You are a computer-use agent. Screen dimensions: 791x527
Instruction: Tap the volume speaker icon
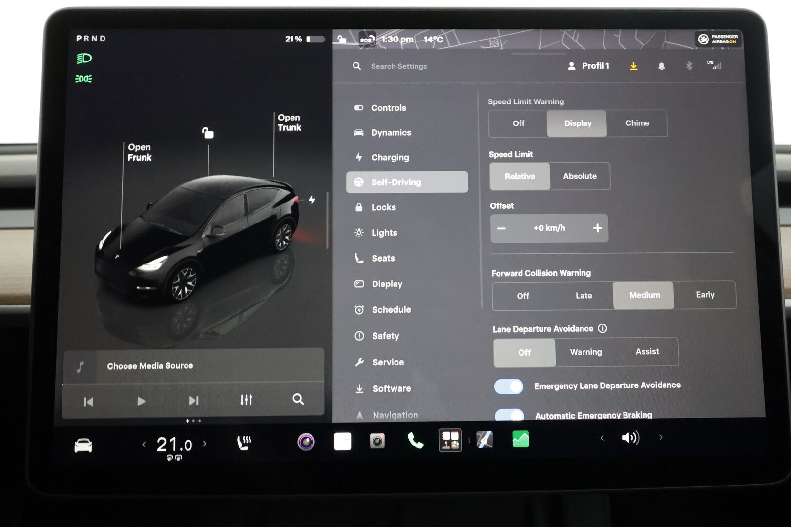630,438
